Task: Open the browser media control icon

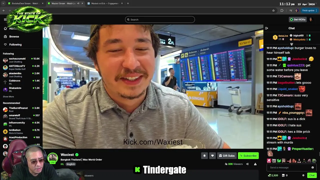Action: (x=290, y=10)
